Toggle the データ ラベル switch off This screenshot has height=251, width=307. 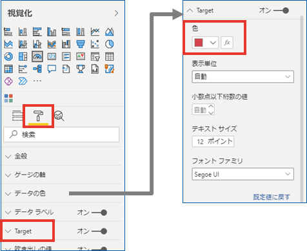(x=99, y=213)
